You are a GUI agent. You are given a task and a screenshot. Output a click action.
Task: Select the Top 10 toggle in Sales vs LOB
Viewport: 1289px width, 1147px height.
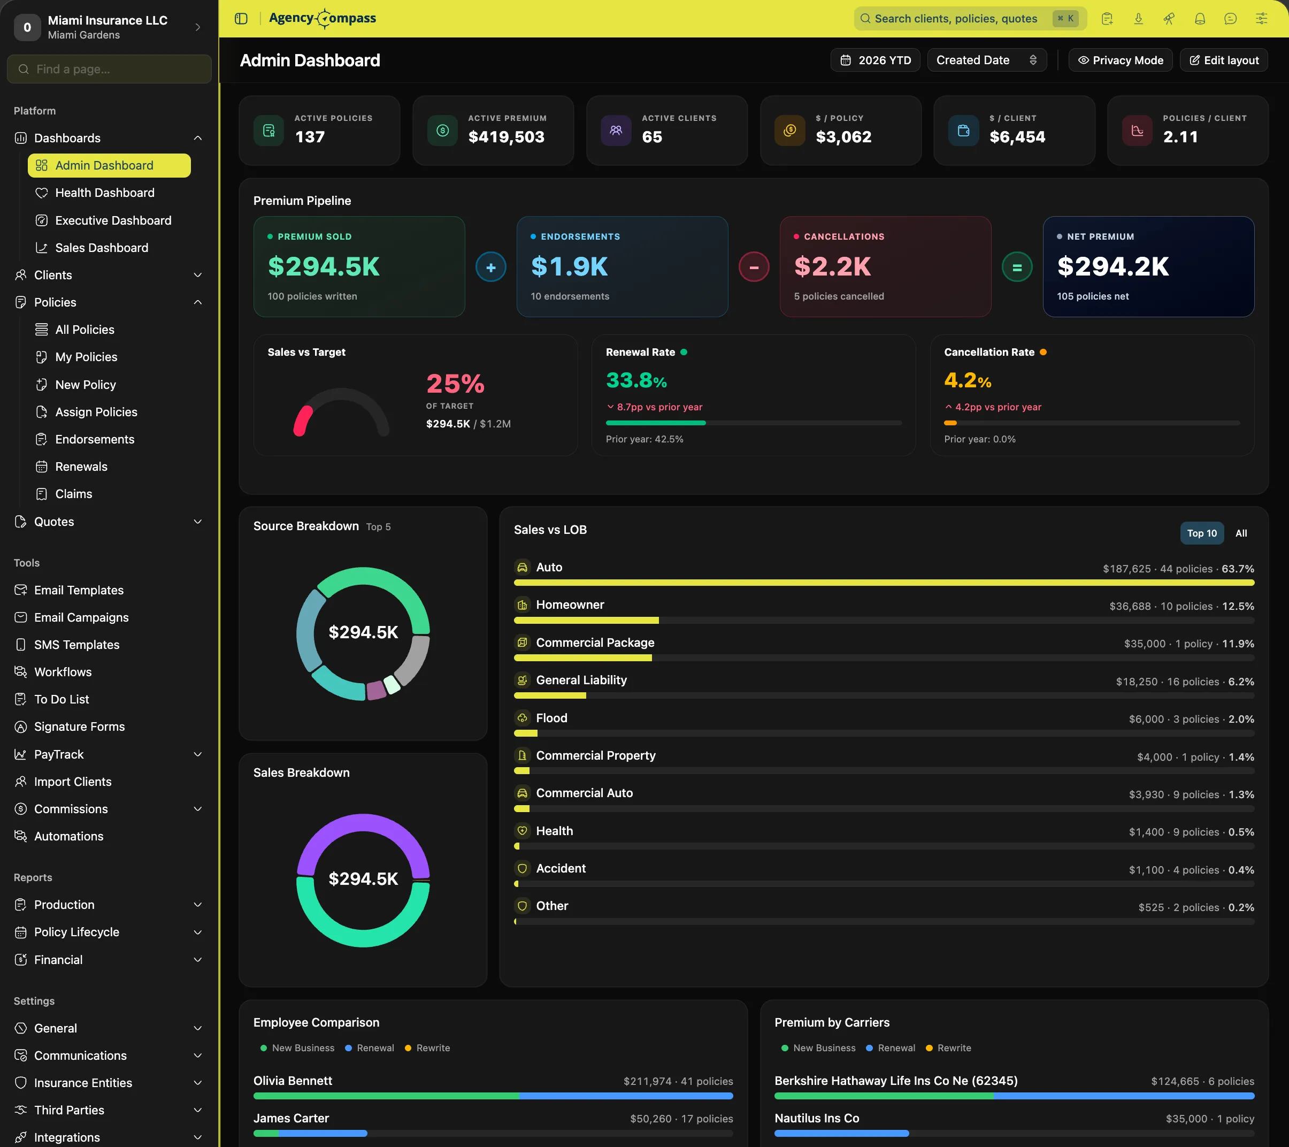point(1202,533)
